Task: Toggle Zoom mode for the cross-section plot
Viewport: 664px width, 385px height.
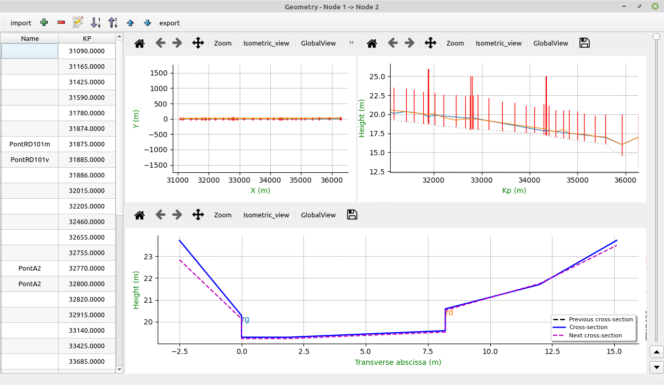Action: pyautogui.click(x=223, y=215)
